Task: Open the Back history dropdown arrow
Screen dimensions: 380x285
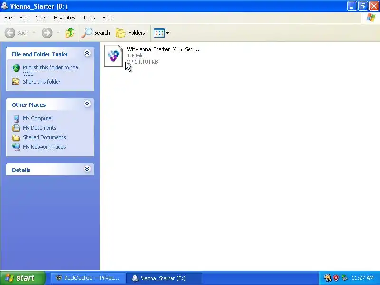Action: point(34,33)
